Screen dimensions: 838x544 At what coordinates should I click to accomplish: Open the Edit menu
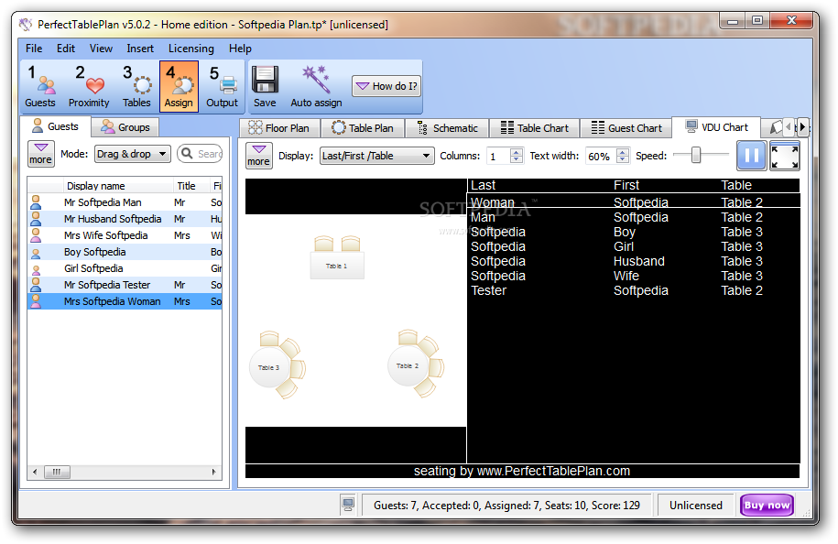click(x=66, y=49)
